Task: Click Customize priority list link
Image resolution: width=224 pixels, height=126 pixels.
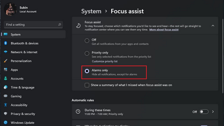Action: pyautogui.click(x=105, y=61)
